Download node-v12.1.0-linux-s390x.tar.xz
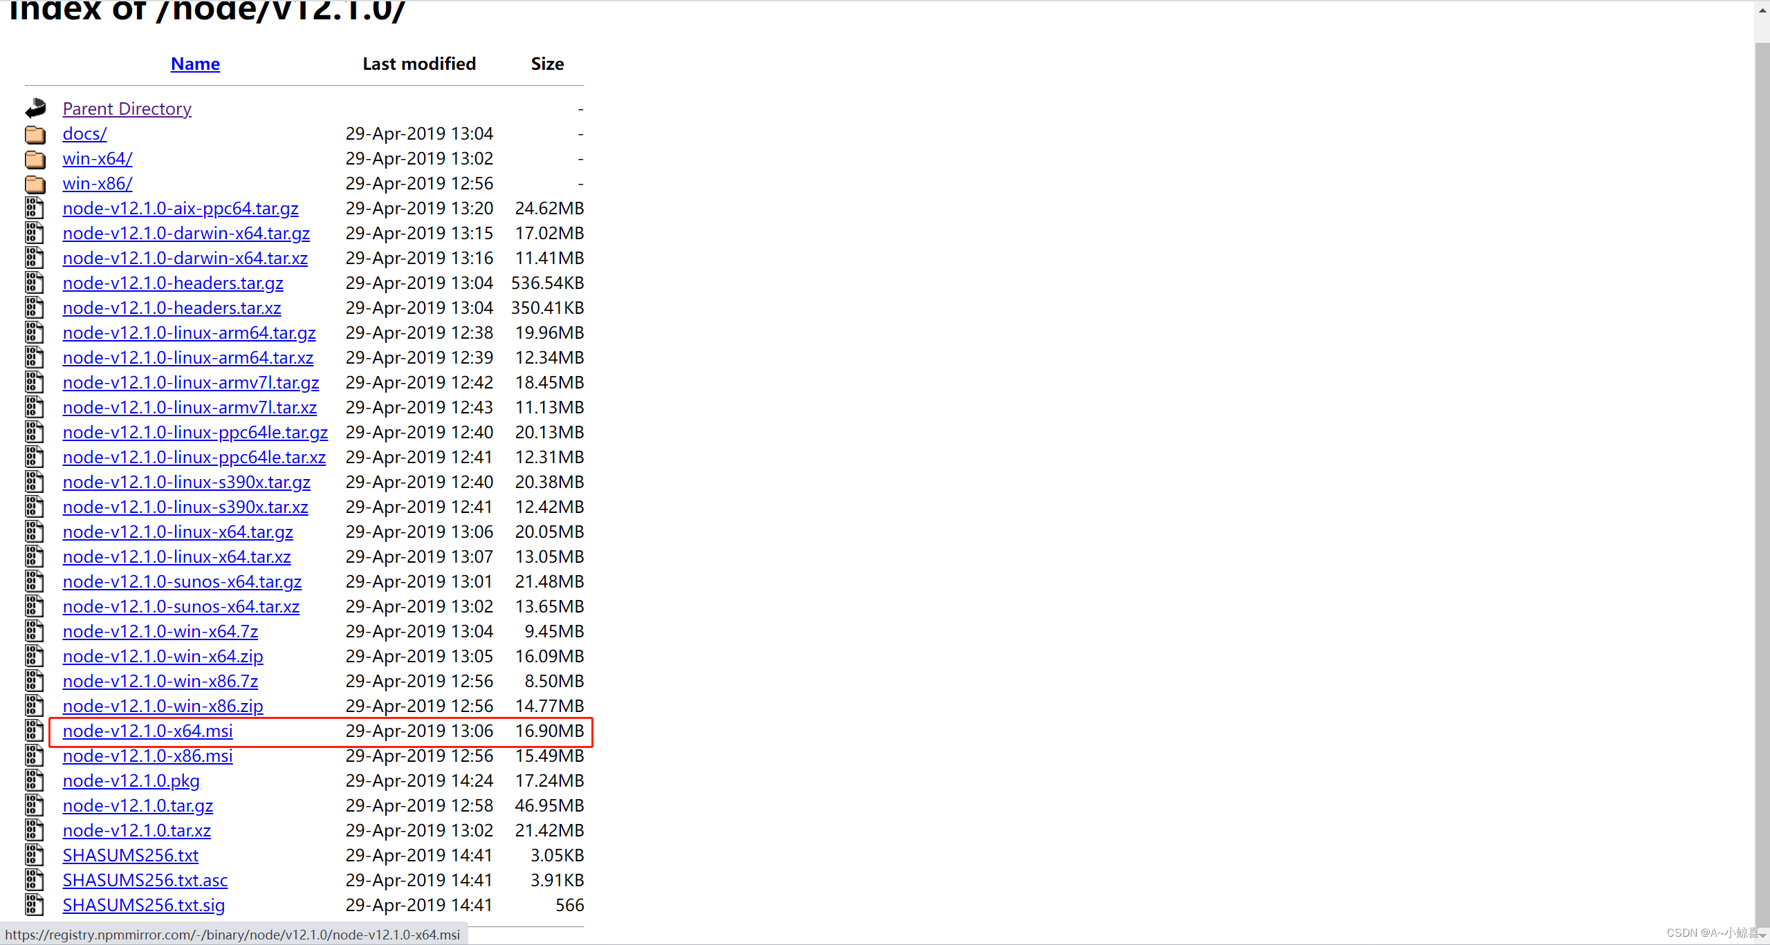Screen dimensions: 1770x945 [x=185, y=507]
